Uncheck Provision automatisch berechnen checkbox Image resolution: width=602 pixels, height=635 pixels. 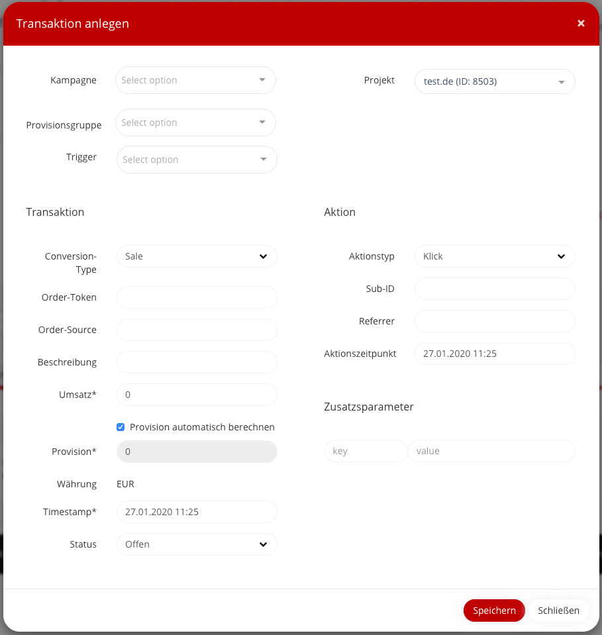(x=121, y=427)
